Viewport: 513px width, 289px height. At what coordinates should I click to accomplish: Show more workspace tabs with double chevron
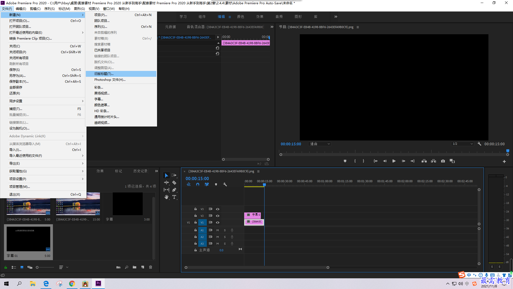336,17
